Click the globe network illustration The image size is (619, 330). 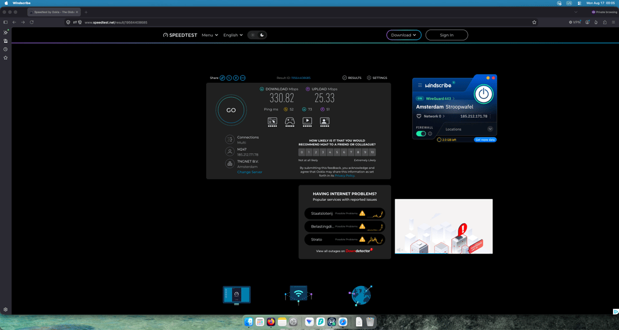pyautogui.click(x=360, y=296)
